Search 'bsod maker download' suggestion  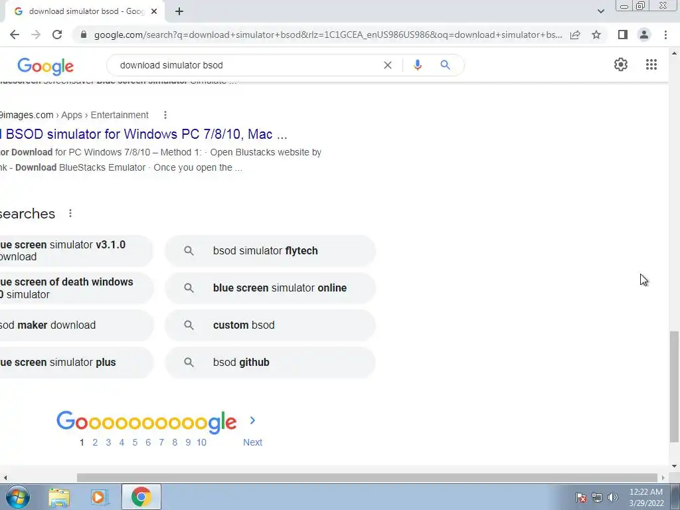(76, 325)
